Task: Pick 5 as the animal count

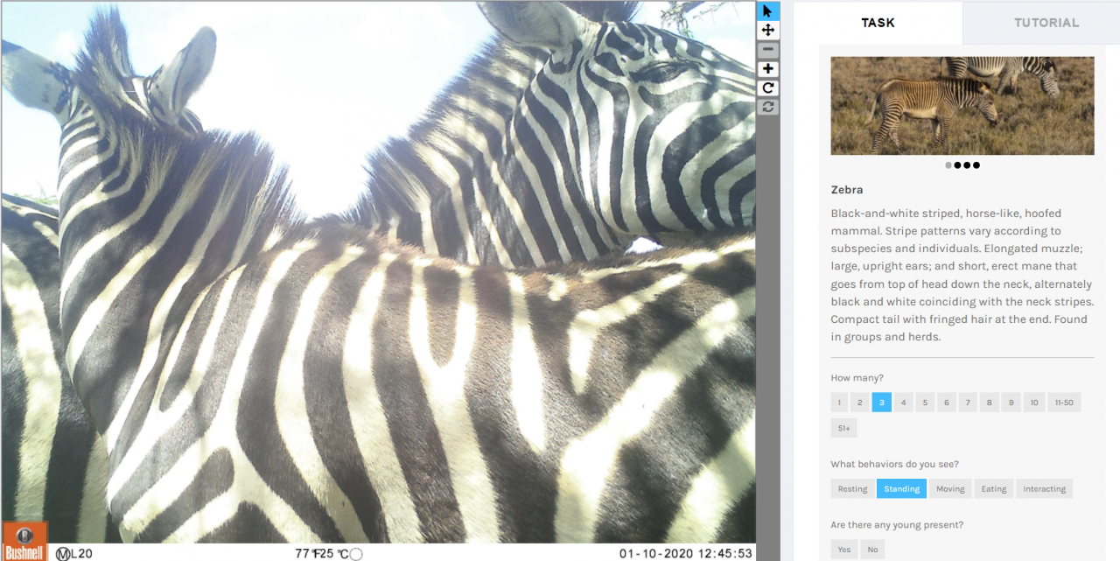Action: coord(925,403)
